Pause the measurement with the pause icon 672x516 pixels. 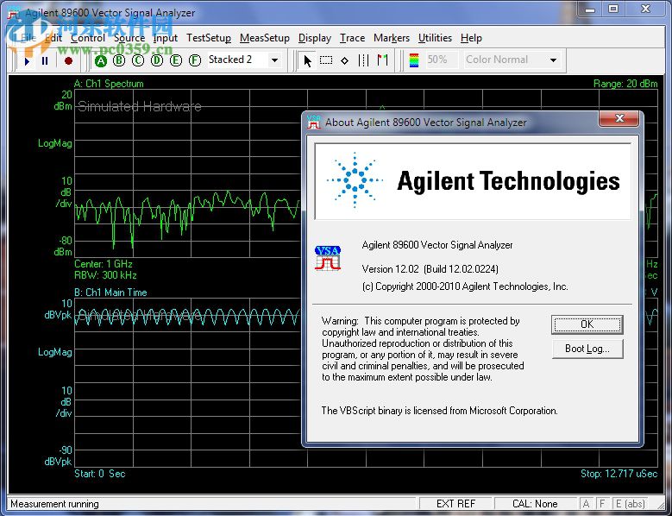coord(45,60)
